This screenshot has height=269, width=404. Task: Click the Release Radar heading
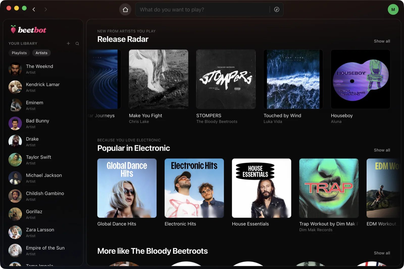pos(123,39)
